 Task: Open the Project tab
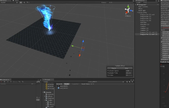[47, 80]
